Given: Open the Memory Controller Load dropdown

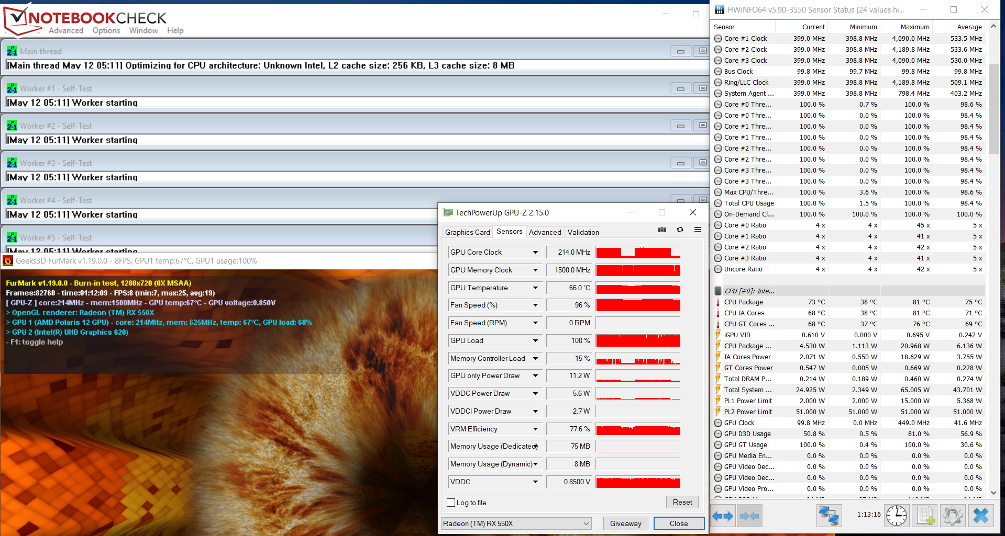Looking at the screenshot, I should click(x=535, y=358).
